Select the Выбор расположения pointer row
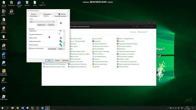Viewport: 196px width, 110px height. click(x=46, y=41)
